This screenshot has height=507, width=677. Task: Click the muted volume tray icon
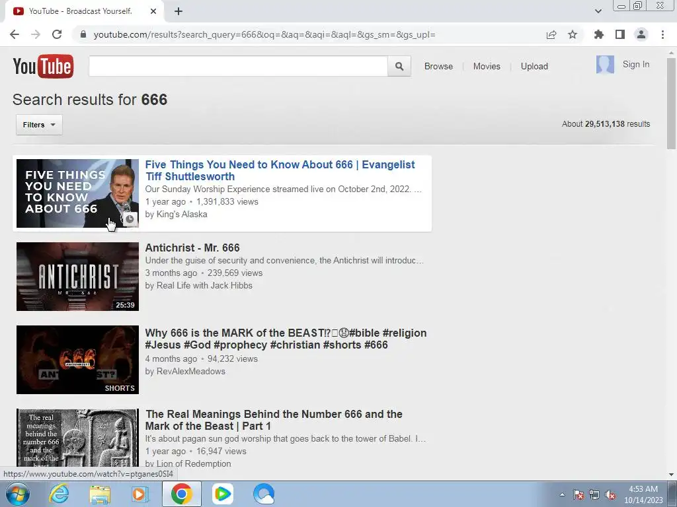[610, 495]
